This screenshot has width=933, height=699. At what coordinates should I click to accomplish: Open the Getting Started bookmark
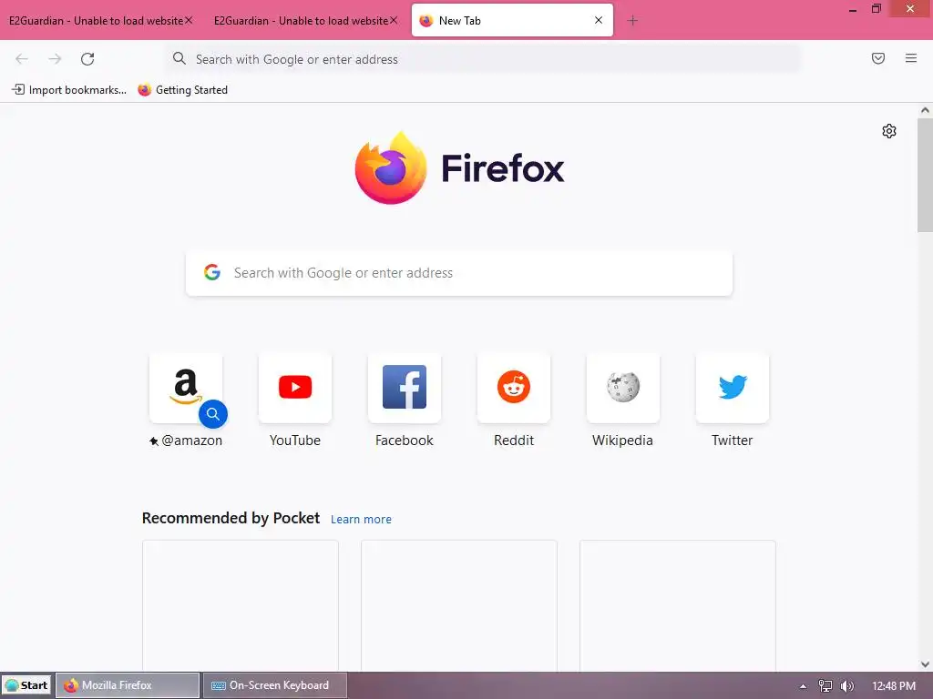pyautogui.click(x=182, y=90)
